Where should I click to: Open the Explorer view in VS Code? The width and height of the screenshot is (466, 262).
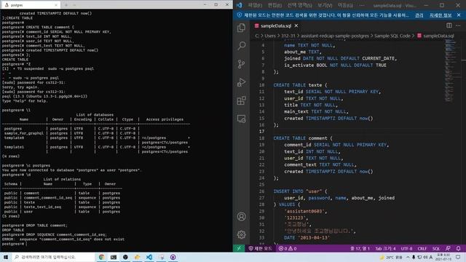pyautogui.click(x=241, y=28)
